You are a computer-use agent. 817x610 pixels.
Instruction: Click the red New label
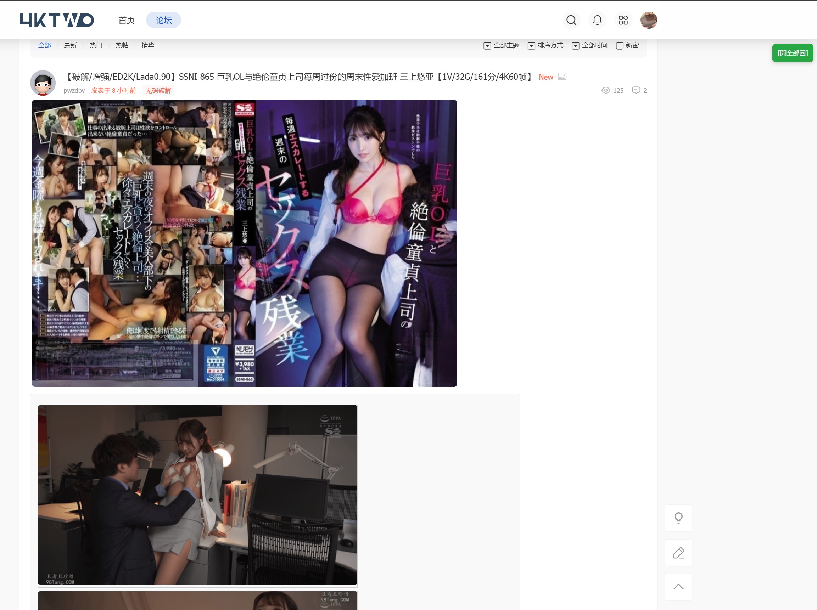pyautogui.click(x=546, y=77)
